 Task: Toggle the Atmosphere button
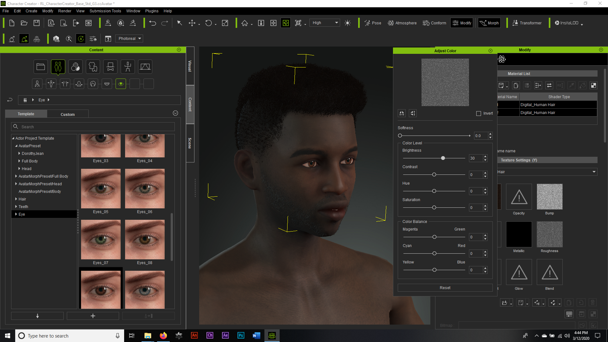[x=402, y=23]
